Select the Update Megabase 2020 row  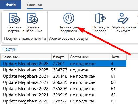click(63, 101)
